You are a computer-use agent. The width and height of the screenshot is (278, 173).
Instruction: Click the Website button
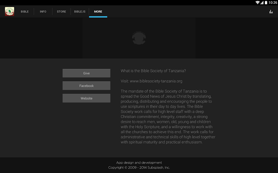(x=86, y=98)
